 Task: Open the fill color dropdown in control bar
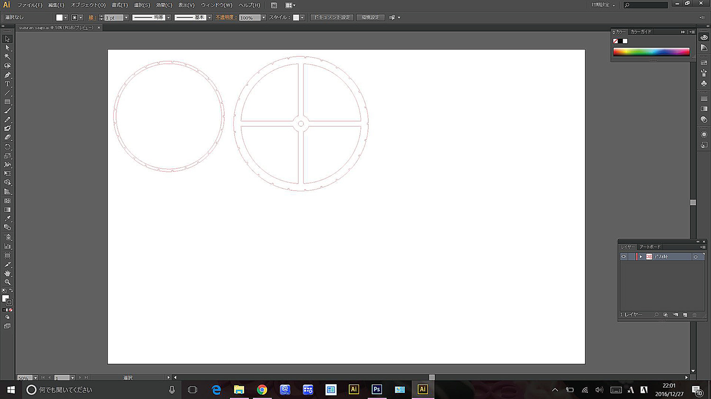[x=65, y=18]
